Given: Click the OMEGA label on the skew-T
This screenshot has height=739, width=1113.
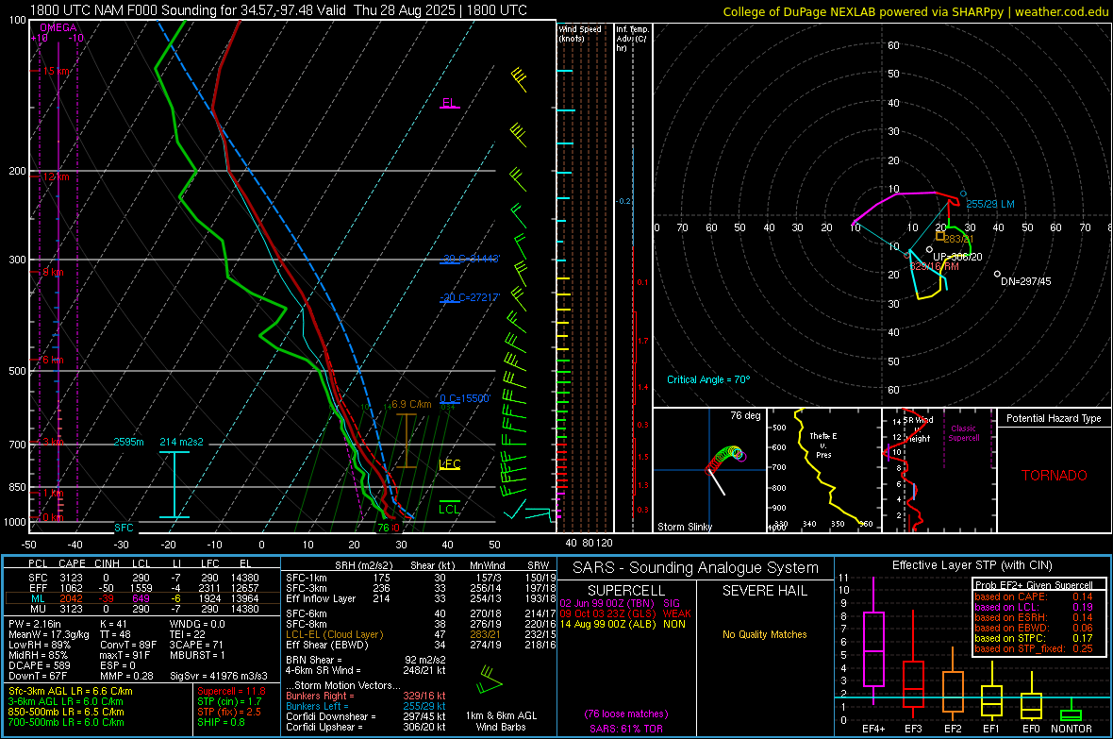Looking at the screenshot, I should click(x=58, y=27).
